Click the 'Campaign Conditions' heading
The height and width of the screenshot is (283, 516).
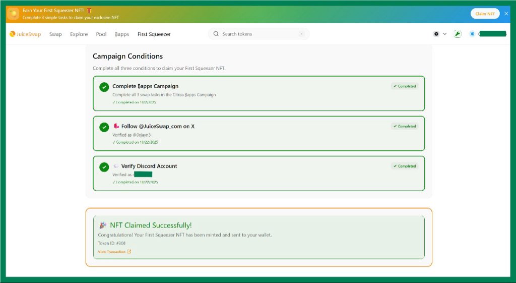[x=127, y=56]
